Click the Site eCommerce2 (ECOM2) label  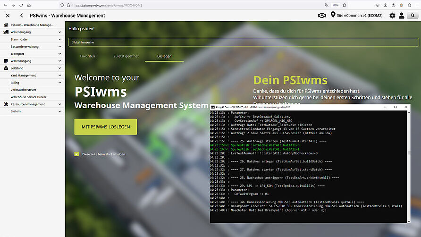pos(360,16)
